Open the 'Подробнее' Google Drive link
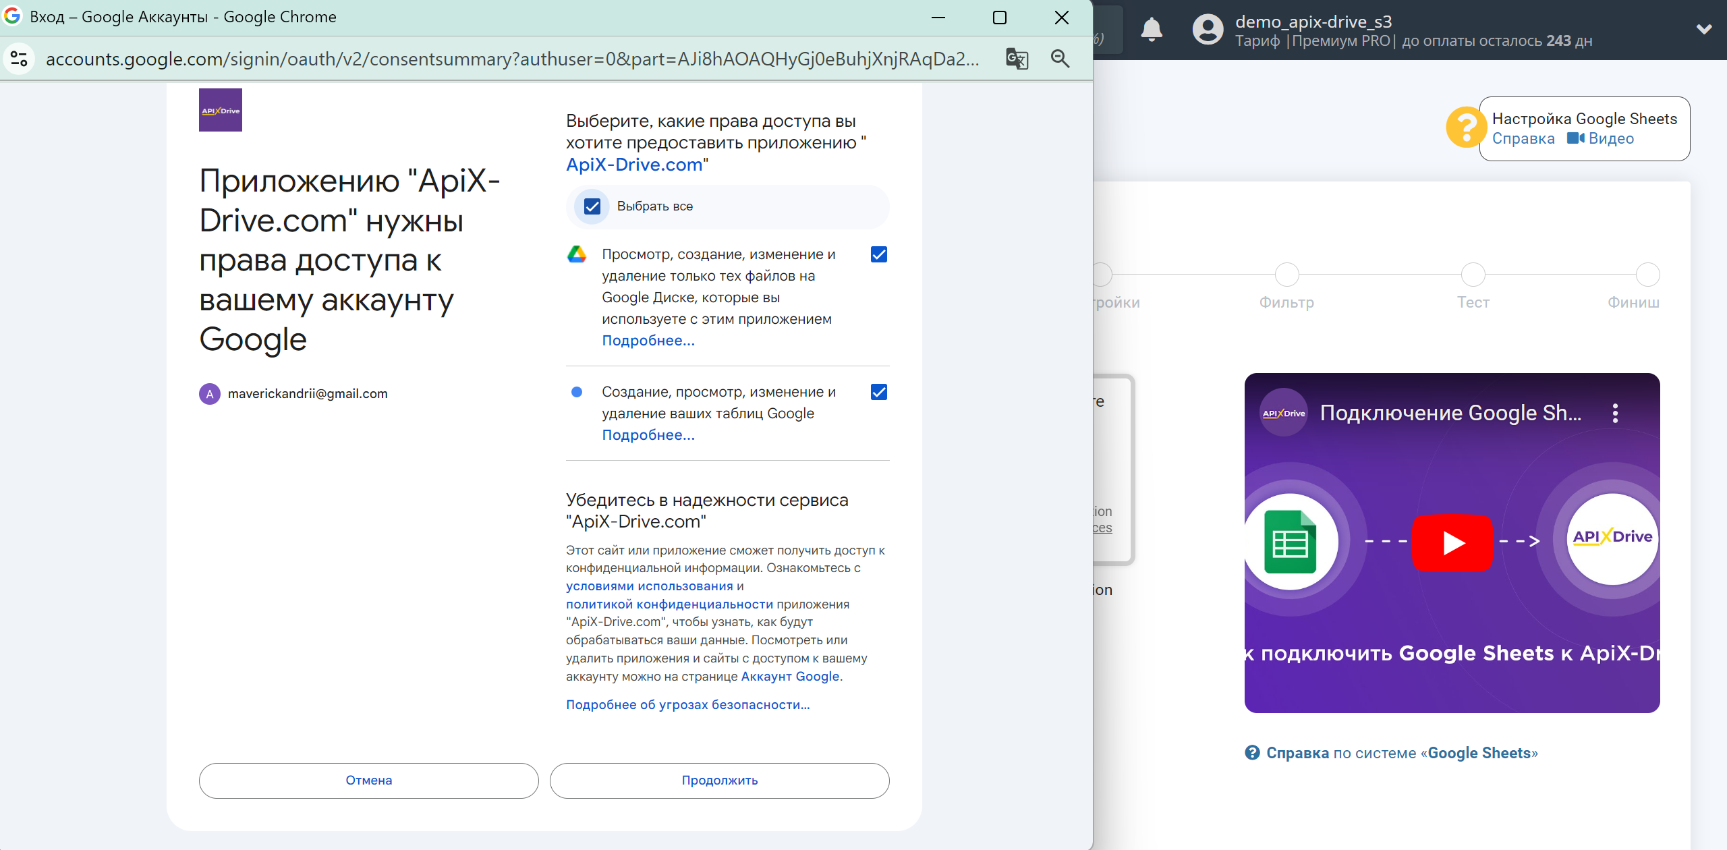The height and width of the screenshot is (850, 1727). click(x=648, y=339)
